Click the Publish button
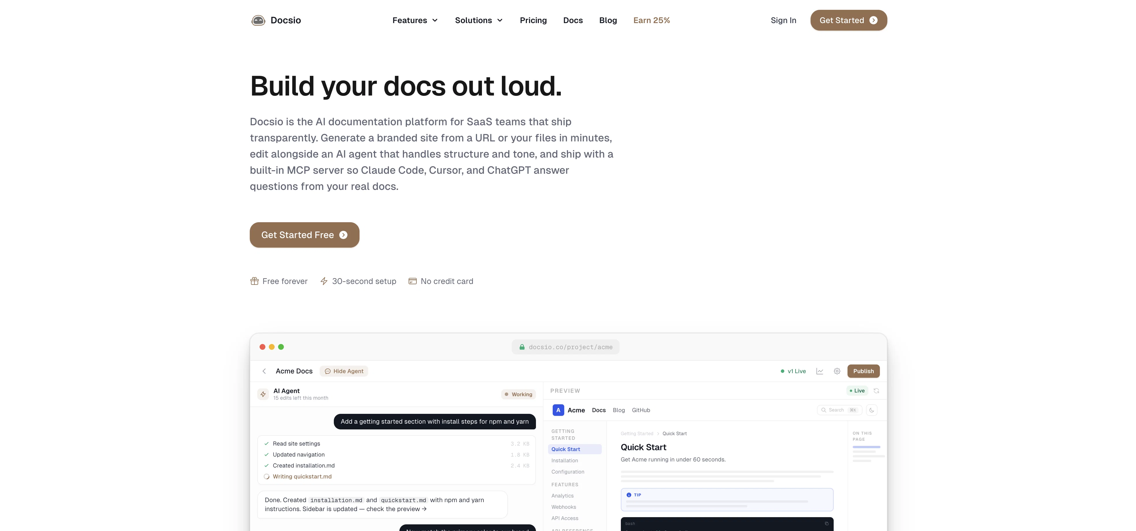The height and width of the screenshot is (531, 1136). 863,371
